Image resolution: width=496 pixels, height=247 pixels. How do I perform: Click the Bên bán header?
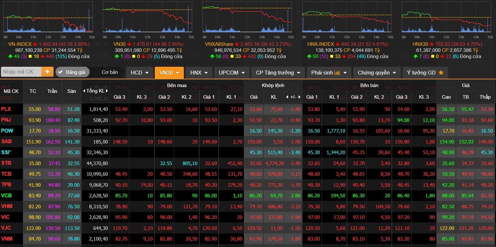tap(369, 85)
